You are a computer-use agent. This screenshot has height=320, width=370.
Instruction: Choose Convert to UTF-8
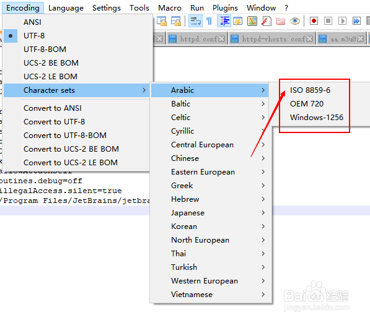[x=77, y=122]
